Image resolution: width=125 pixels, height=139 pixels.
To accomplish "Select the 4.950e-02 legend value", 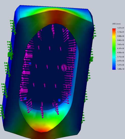I will pyautogui.click(x=121, y=53).
